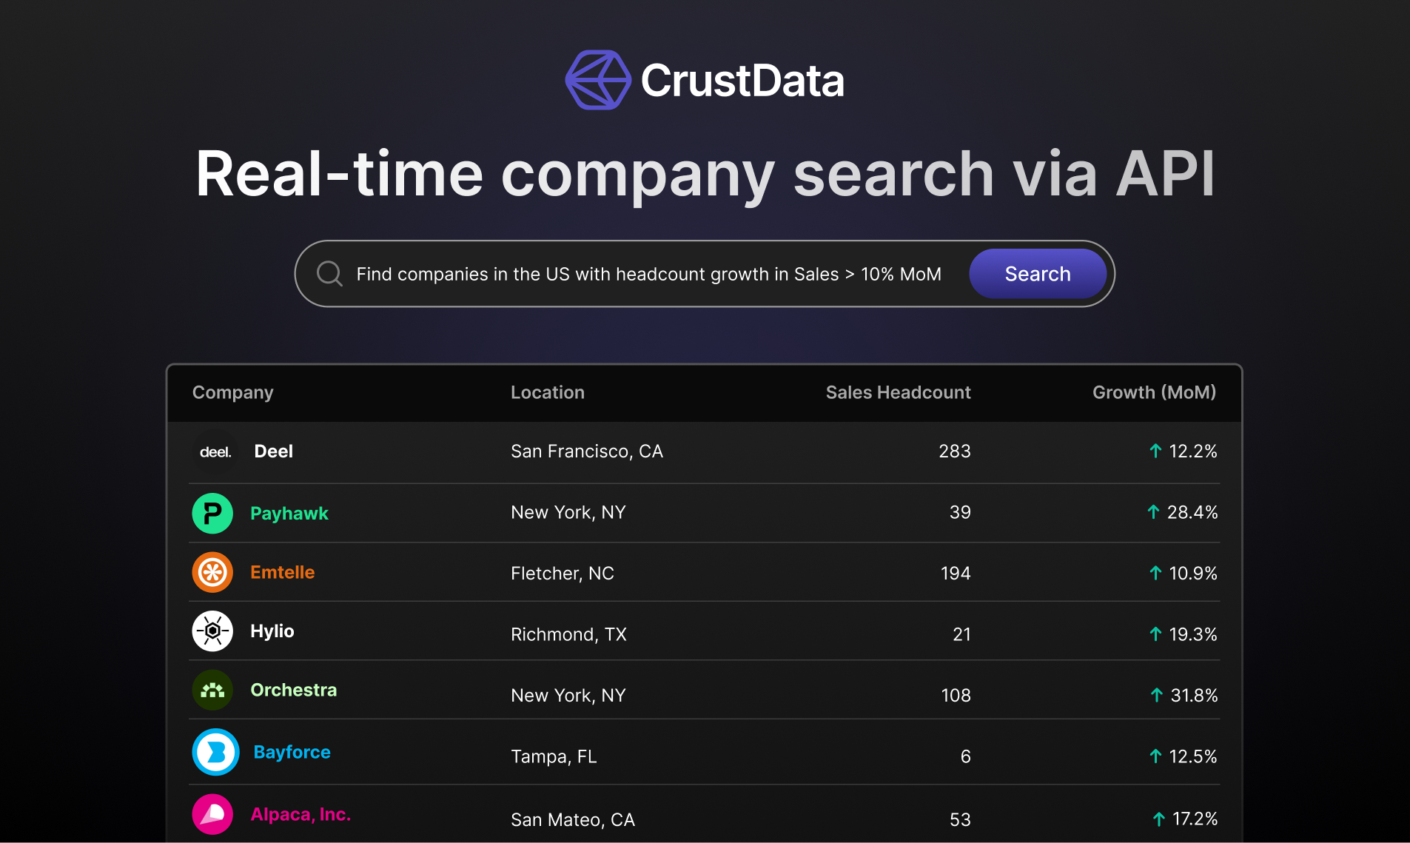
Task: Click the Hylio white logo
Action: 212,631
